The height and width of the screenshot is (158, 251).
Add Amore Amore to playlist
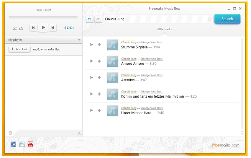(99, 61)
